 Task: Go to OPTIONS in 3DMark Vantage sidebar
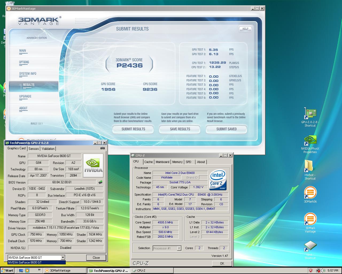[33, 63]
